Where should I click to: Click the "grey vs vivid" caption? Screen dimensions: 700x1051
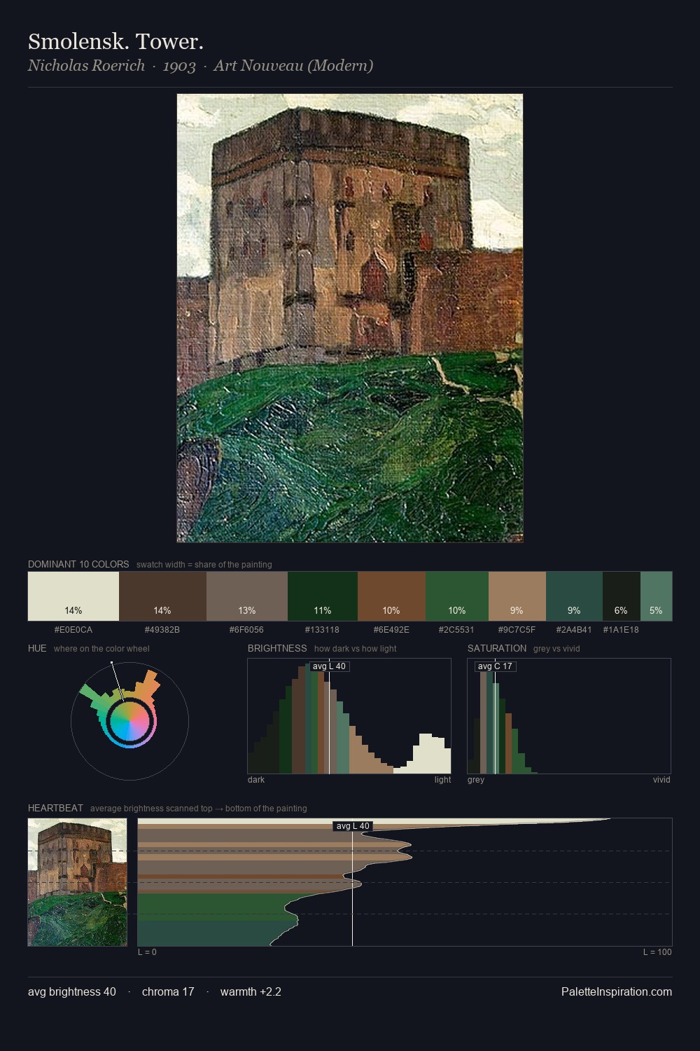(x=556, y=649)
